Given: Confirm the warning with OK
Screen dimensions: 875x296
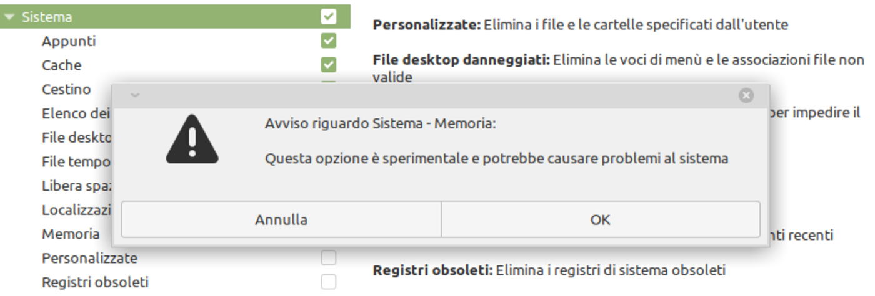Looking at the screenshot, I should click(x=600, y=219).
